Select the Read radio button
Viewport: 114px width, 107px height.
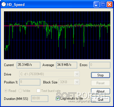[x=6, y=91]
